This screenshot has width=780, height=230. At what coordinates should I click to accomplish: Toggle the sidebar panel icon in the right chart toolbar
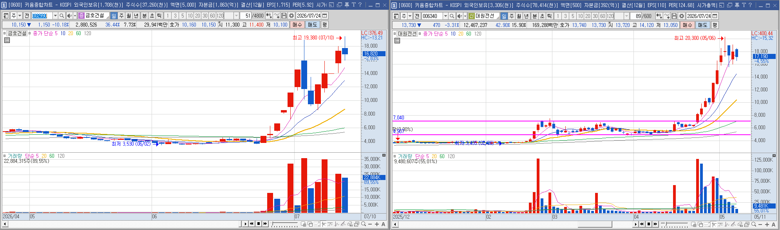(x=396, y=16)
